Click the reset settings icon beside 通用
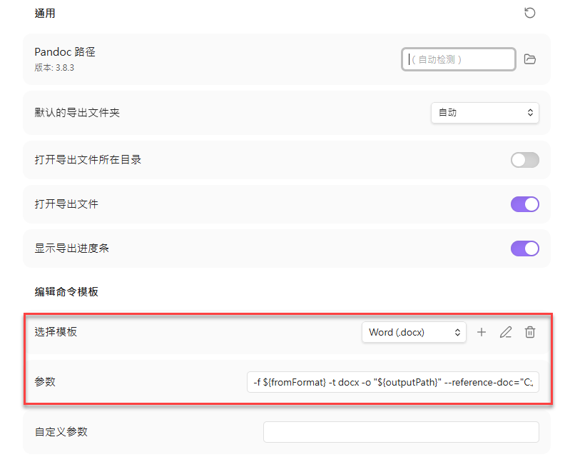580x467 pixels. 529,13
